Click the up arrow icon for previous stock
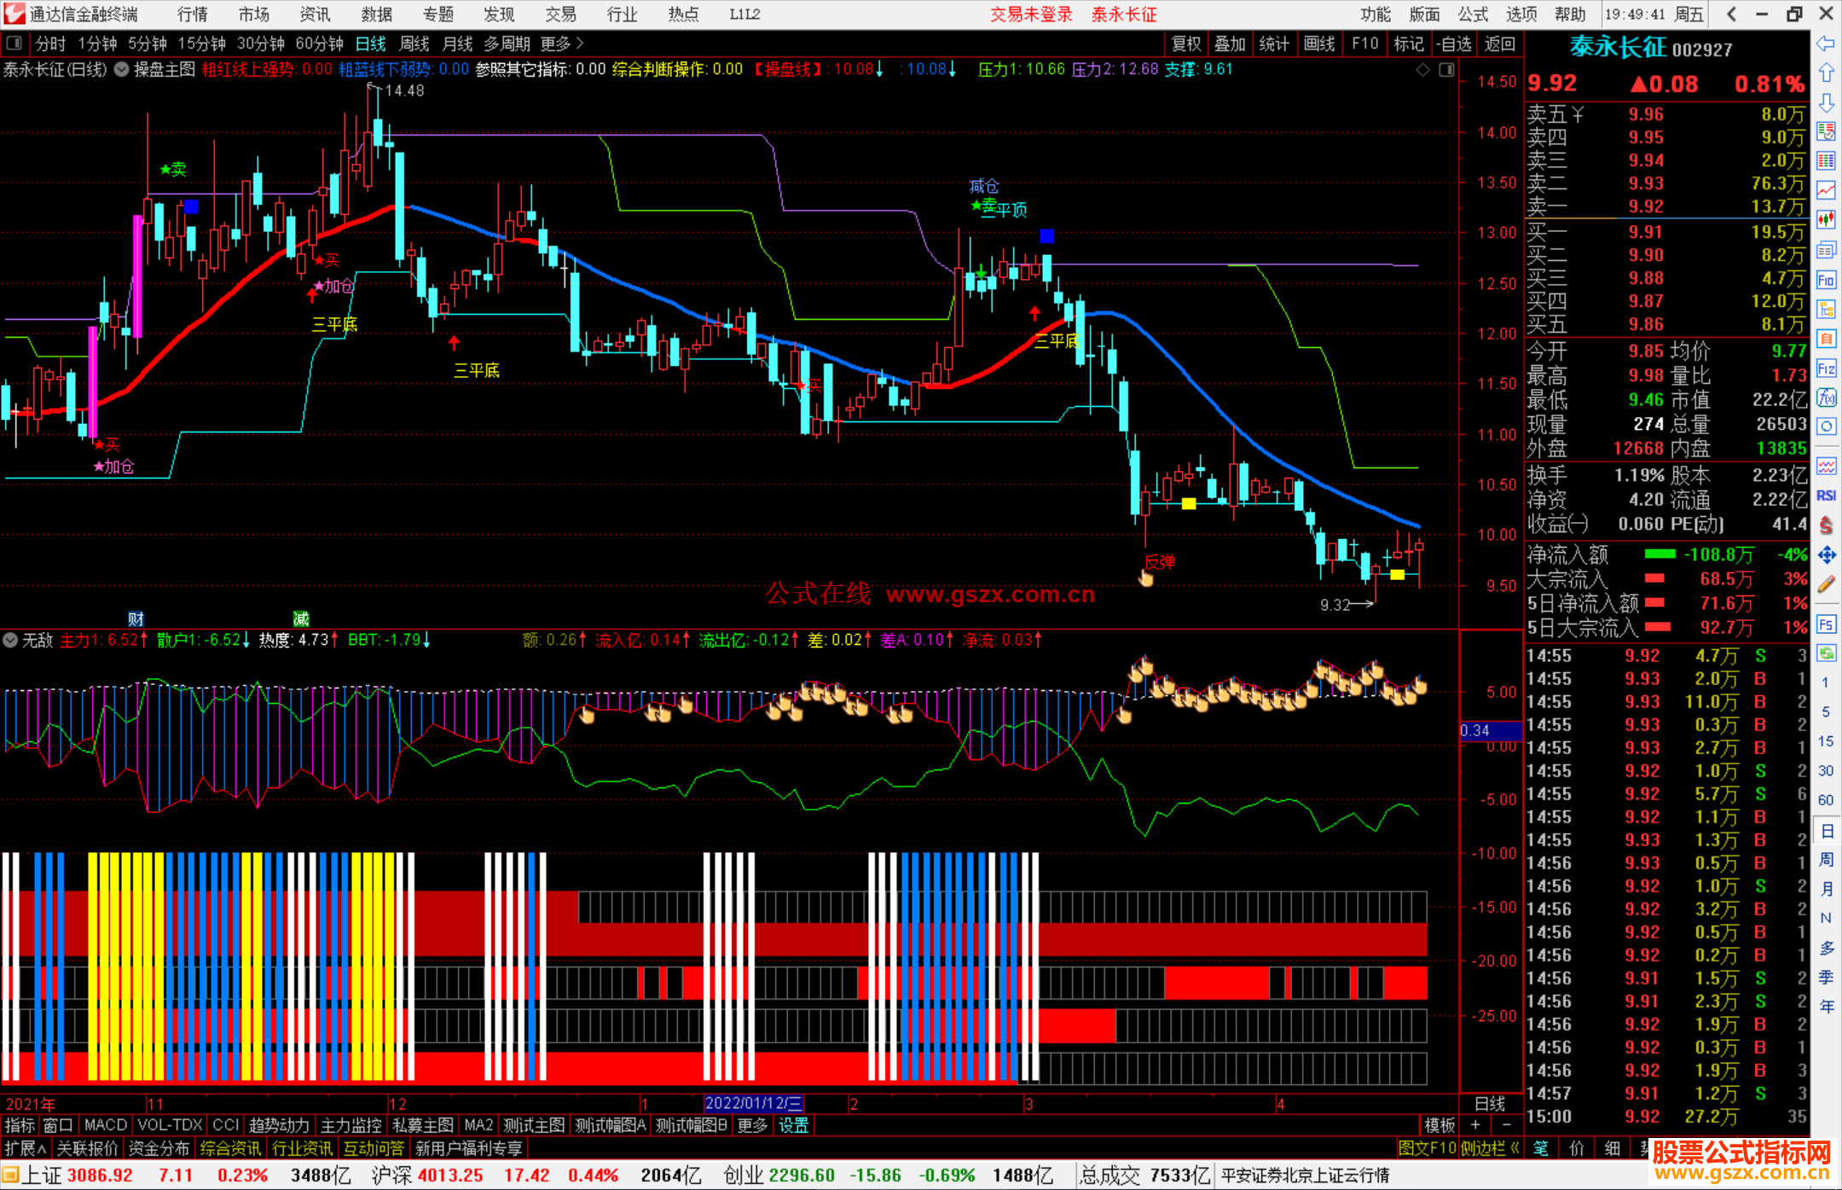The height and width of the screenshot is (1190, 1842). click(1826, 73)
